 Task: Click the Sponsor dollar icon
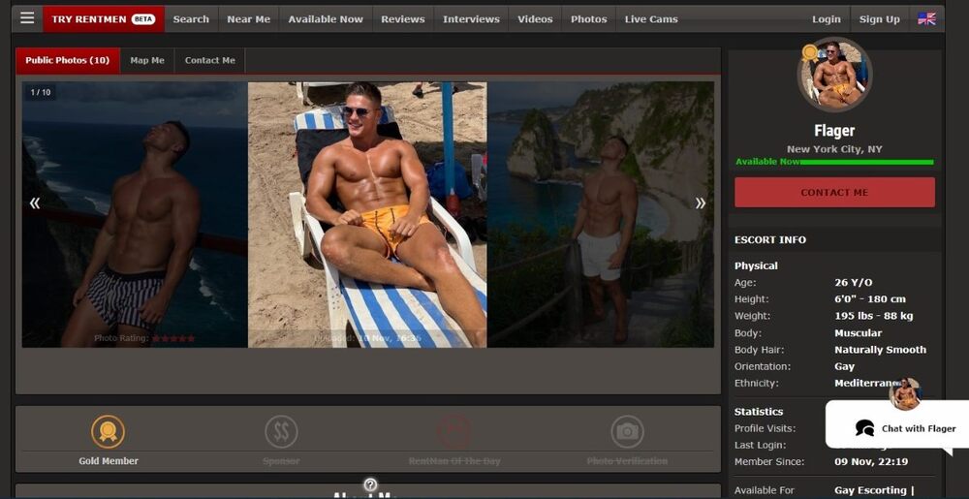(281, 431)
